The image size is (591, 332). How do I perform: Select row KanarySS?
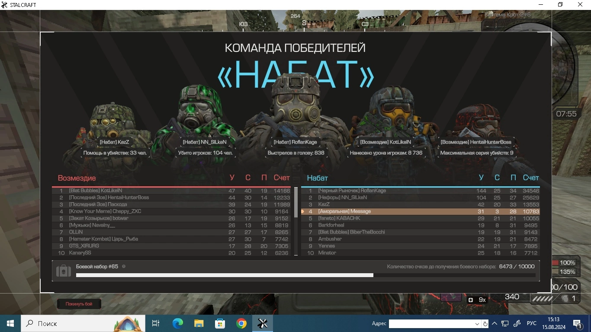coord(171,253)
